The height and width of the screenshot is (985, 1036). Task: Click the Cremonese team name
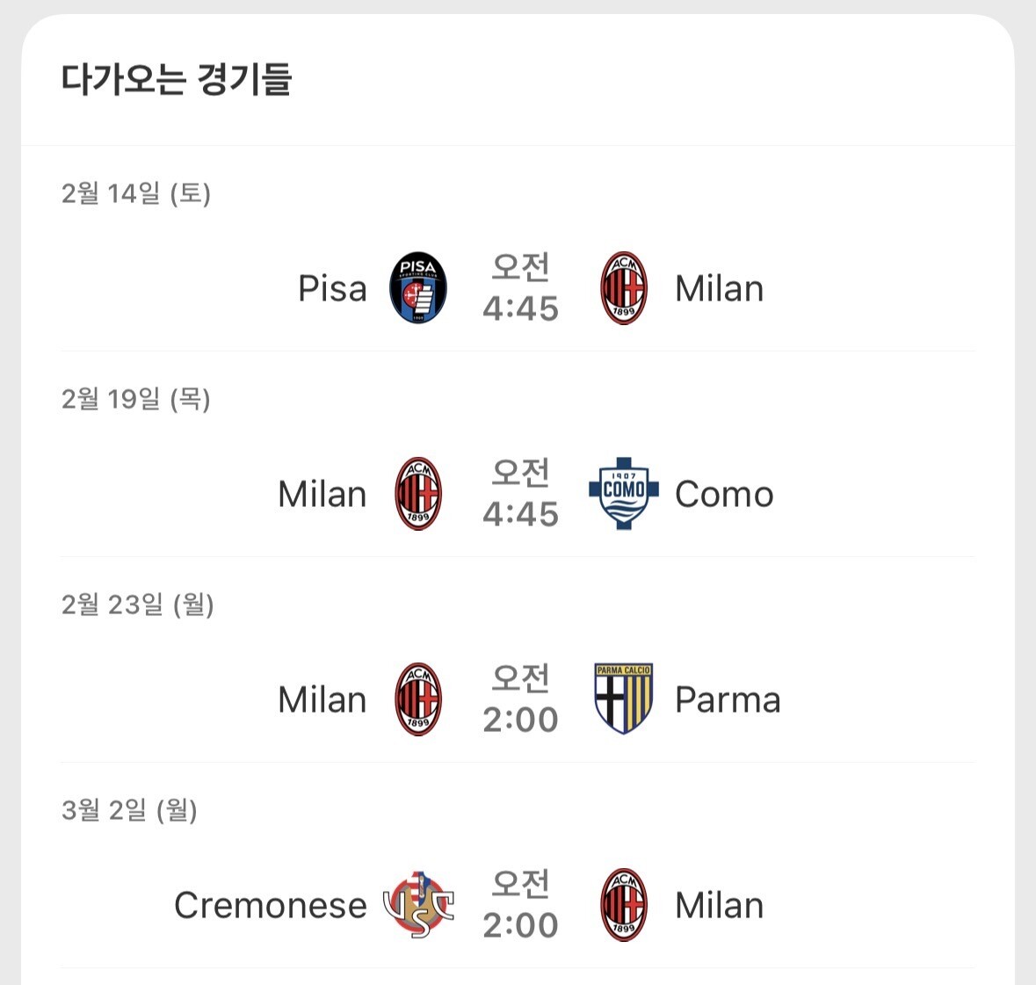click(271, 905)
